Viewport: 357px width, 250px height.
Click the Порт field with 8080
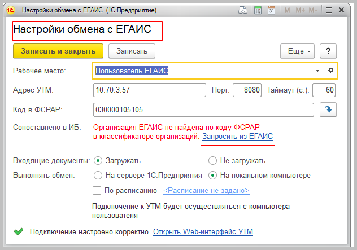pos(247,90)
